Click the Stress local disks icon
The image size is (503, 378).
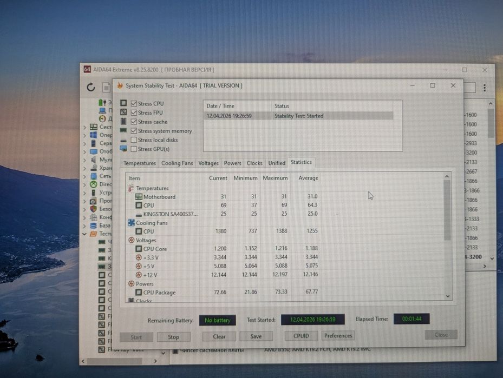(123, 140)
